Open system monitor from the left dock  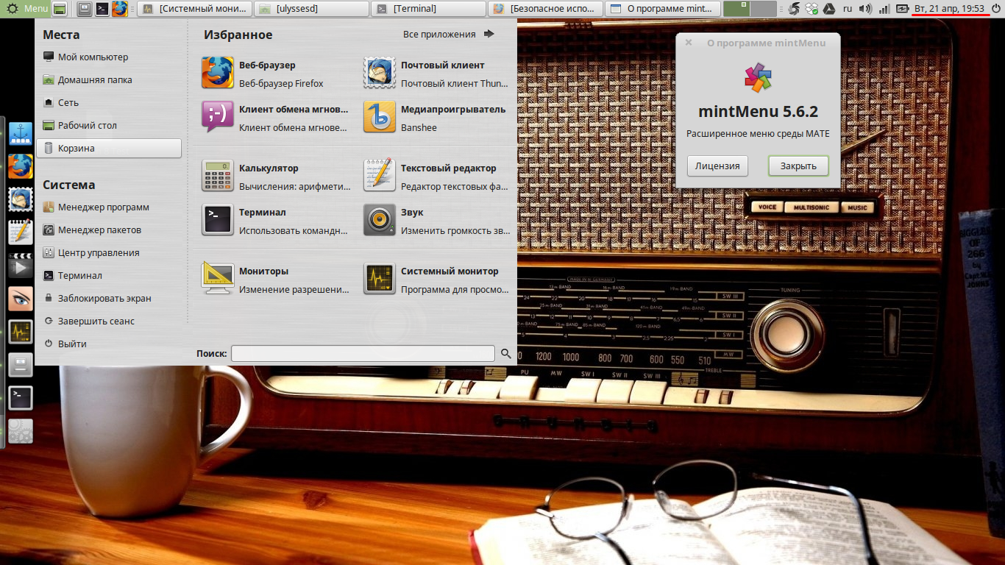pyautogui.click(x=21, y=332)
